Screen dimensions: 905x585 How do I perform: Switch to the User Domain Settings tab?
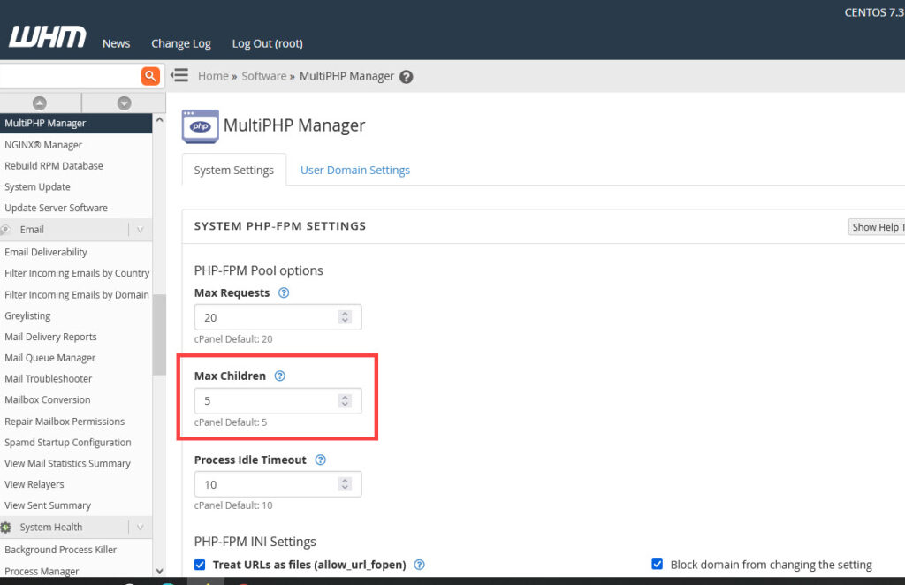tap(355, 170)
